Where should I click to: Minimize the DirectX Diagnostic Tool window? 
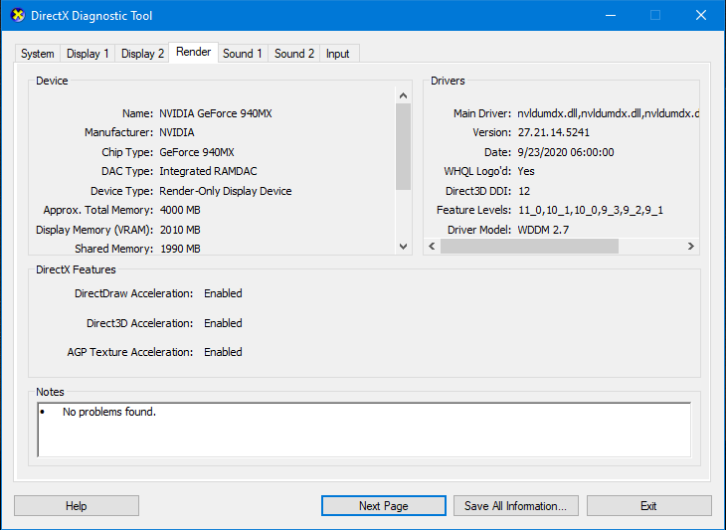point(611,15)
